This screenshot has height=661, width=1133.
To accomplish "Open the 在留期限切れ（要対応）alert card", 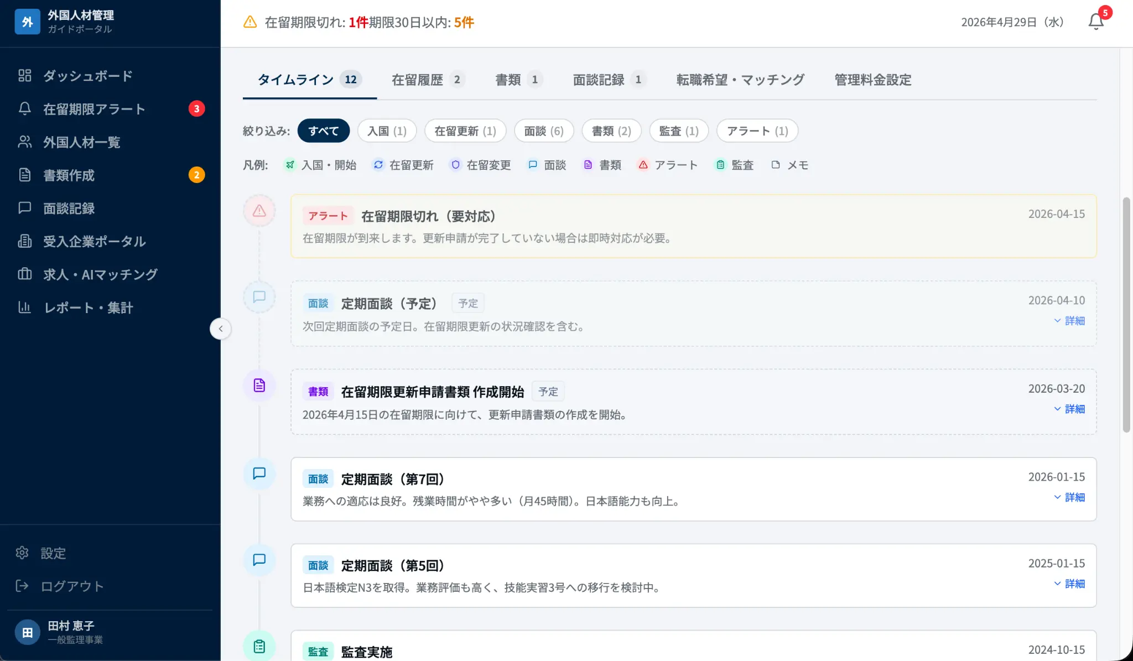I will pyautogui.click(x=694, y=226).
